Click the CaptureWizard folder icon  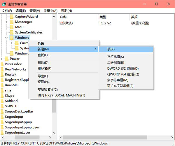12,17
